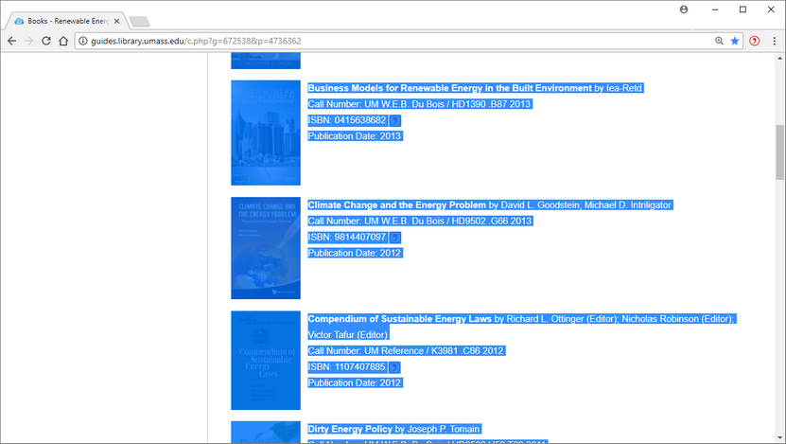Click author text by Iea-Retd
The height and width of the screenshot is (444, 786).
618,88
